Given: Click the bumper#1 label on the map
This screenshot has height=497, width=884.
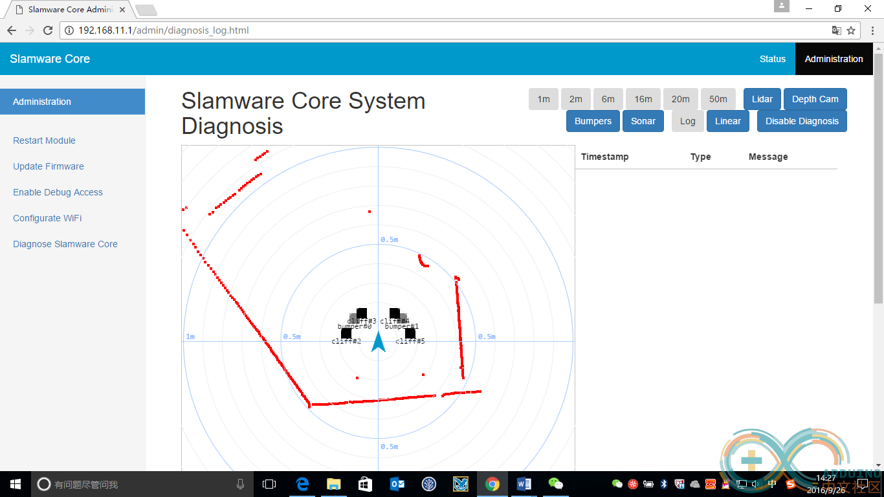Looking at the screenshot, I should tap(402, 327).
